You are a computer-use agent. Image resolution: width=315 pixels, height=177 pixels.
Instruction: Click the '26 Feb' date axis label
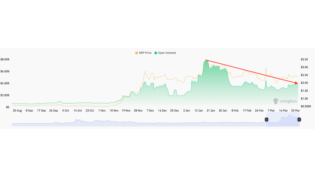[x=259, y=111]
